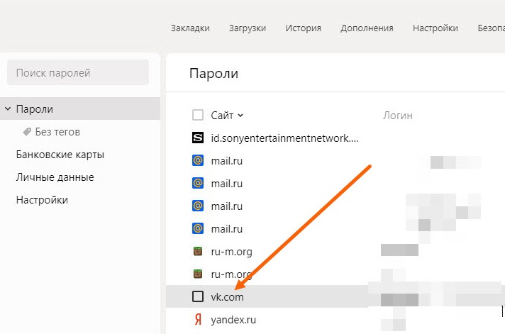505x334 pixels.
Task: Click the first ru-m.org site icon
Action: click(x=198, y=252)
